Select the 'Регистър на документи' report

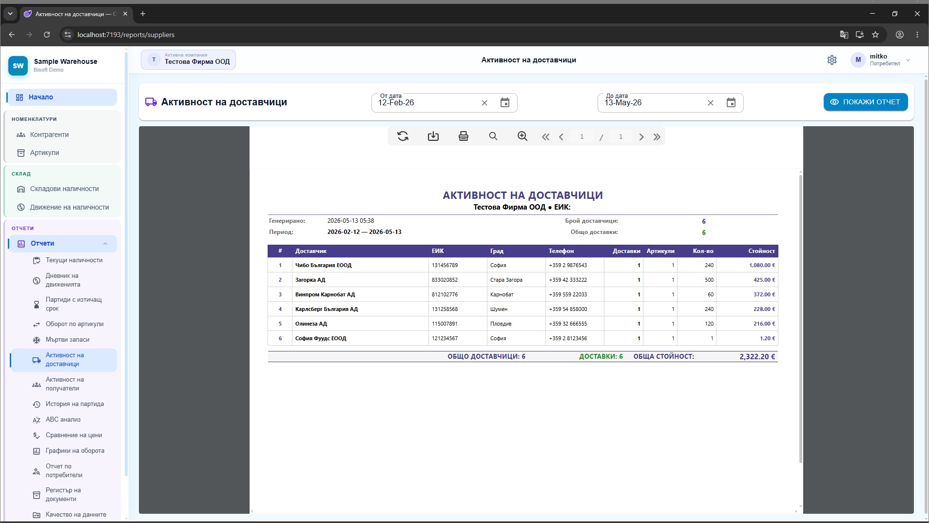(63, 495)
